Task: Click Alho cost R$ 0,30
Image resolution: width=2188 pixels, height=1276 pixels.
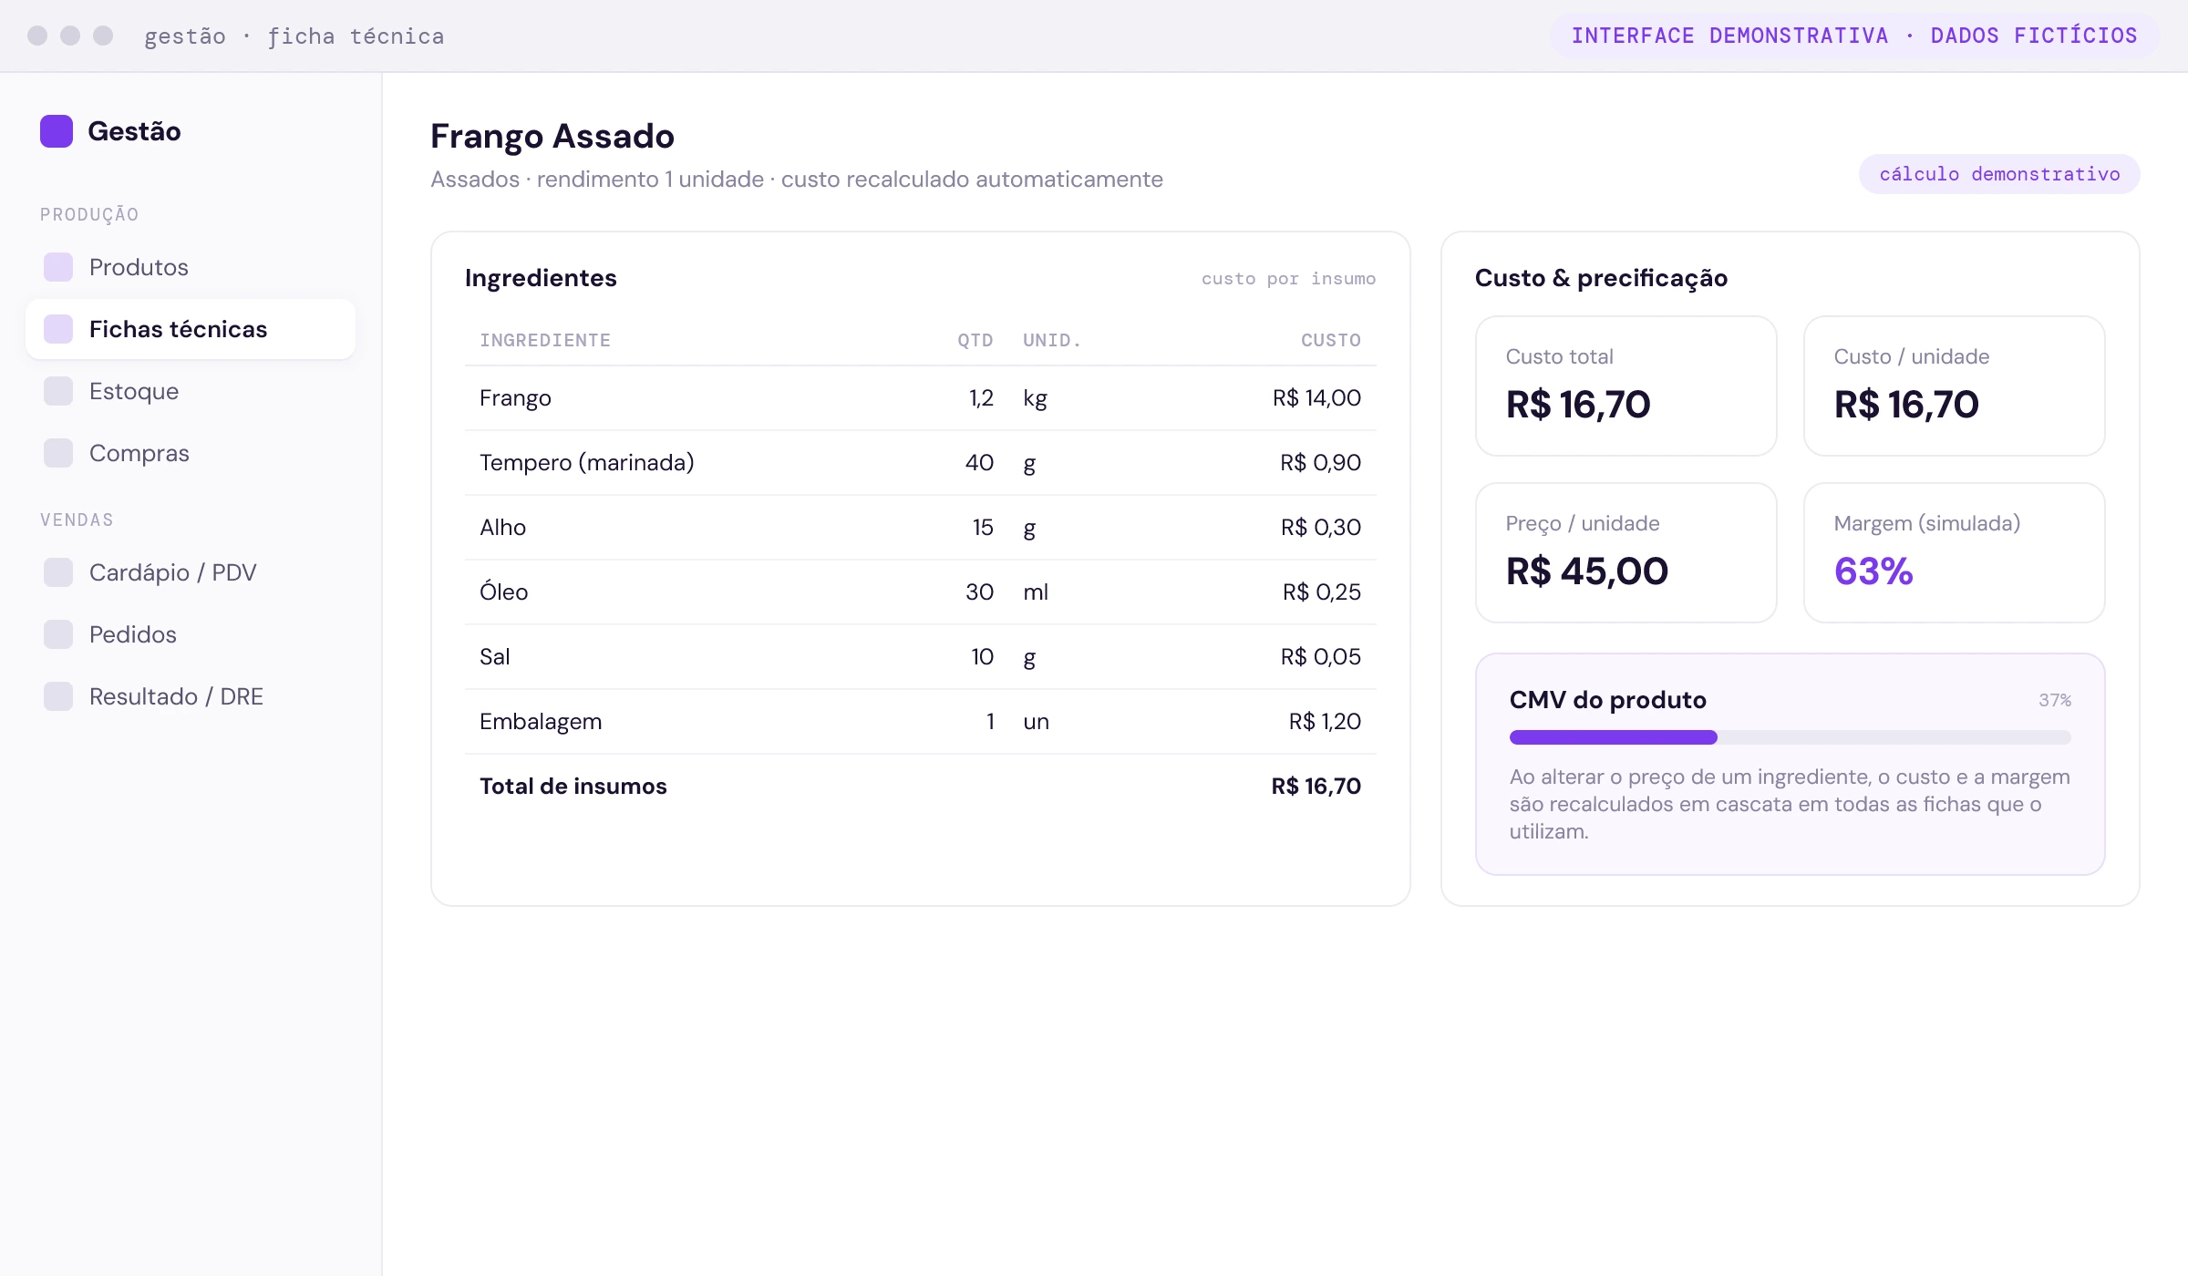Action: click(1320, 528)
